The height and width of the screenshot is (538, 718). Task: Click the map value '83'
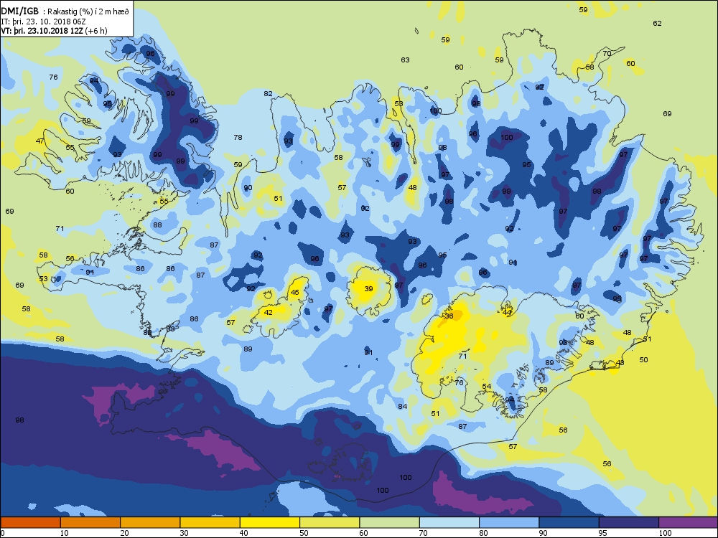pyautogui.click(x=171, y=329)
